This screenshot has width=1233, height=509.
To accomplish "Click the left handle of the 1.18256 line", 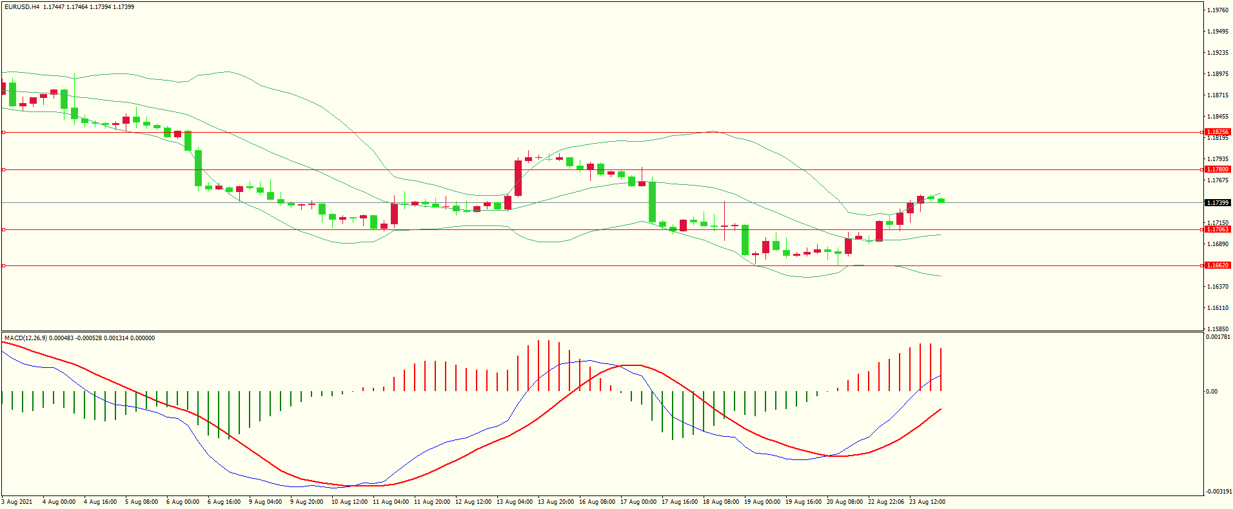I will click(x=3, y=132).
